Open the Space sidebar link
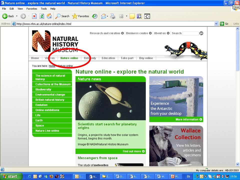240x180 pixels. coord(52,125)
